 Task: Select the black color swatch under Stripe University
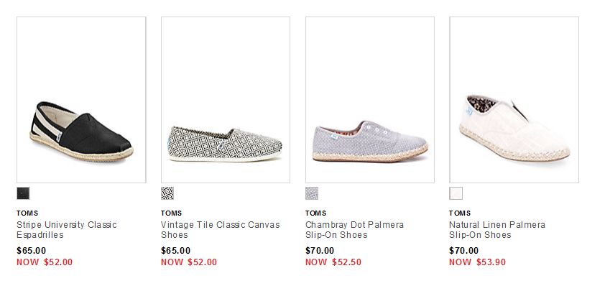tap(23, 193)
